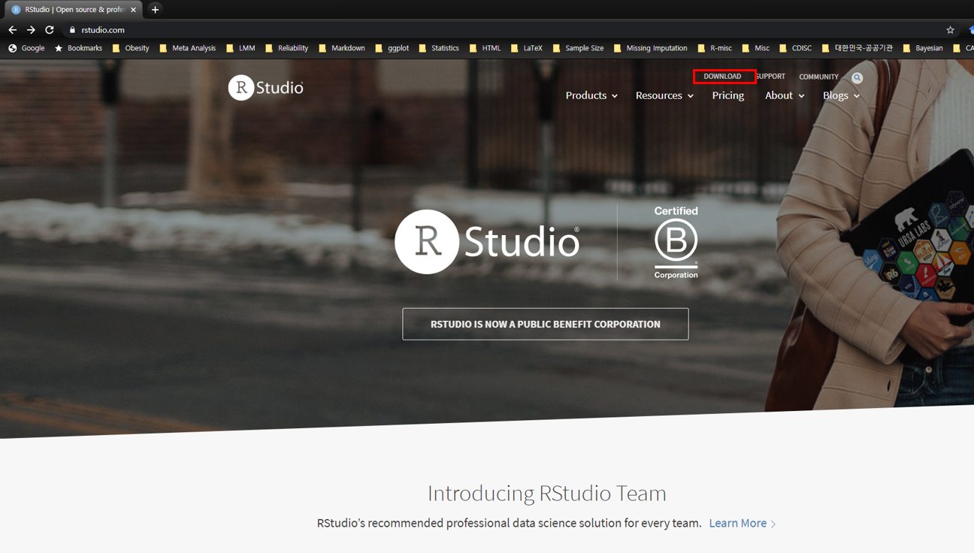Click the Introducing RStudio Team heading
The height and width of the screenshot is (553, 974).
(x=547, y=493)
